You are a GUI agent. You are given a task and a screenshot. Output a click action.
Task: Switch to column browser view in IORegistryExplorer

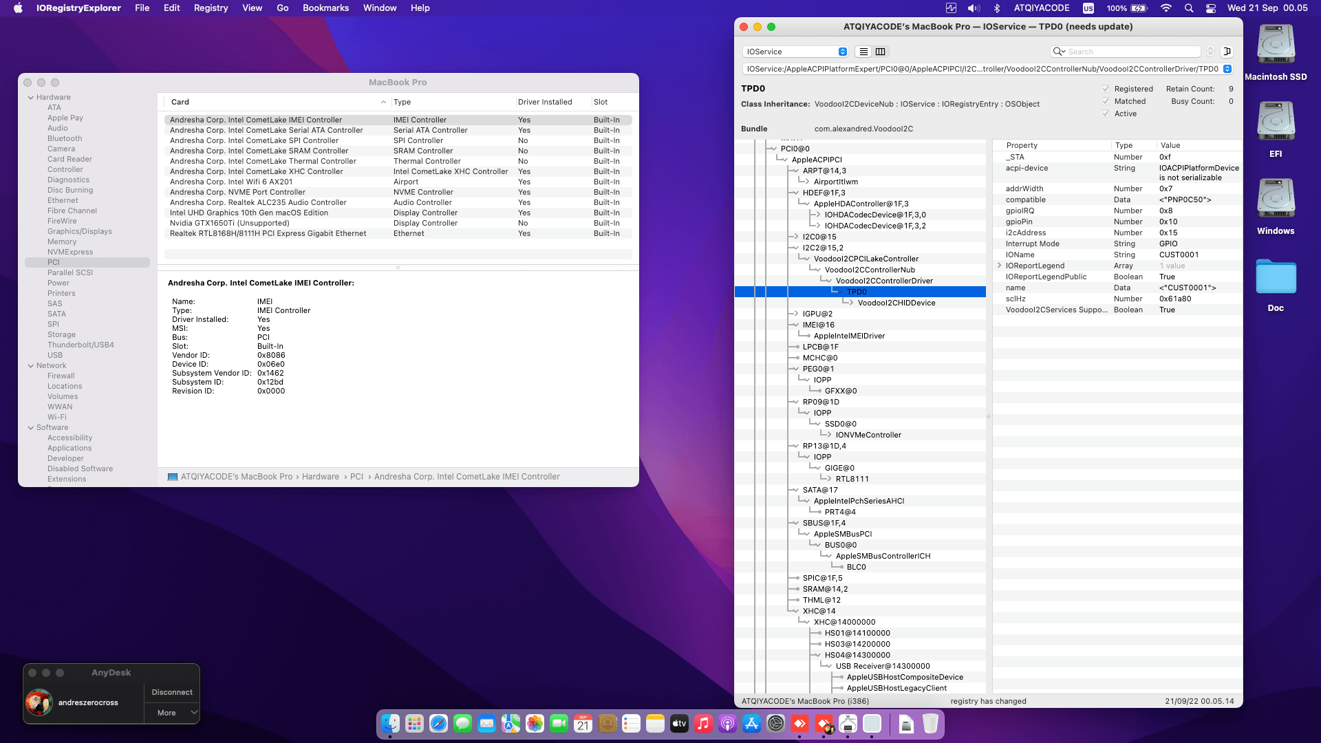[880, 52]
